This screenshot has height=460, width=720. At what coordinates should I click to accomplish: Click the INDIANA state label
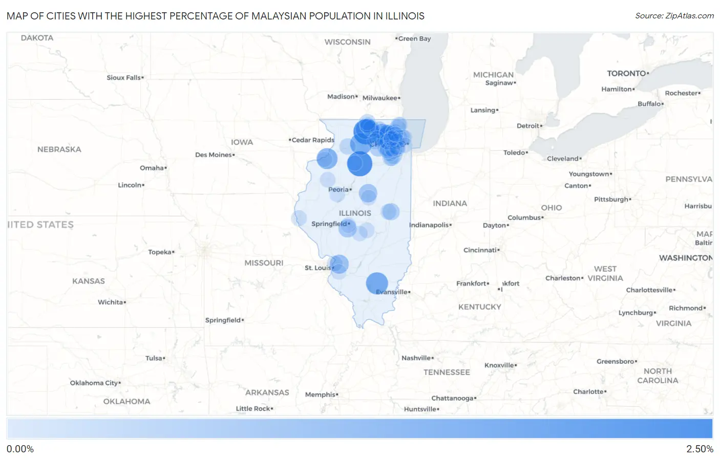450,203
